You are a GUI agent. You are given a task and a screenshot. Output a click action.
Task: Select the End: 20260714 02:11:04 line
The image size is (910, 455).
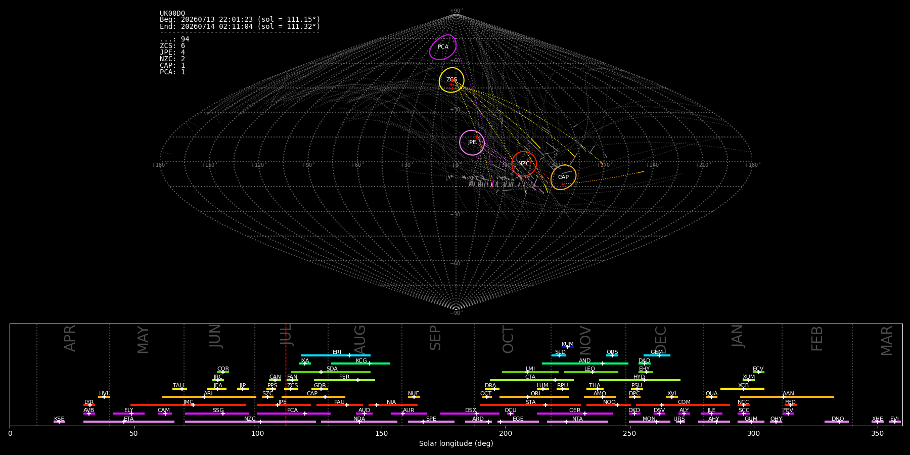240,26
